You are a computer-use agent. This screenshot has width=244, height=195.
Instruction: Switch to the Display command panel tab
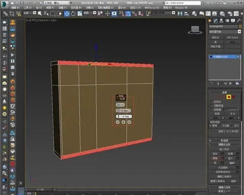233,21
